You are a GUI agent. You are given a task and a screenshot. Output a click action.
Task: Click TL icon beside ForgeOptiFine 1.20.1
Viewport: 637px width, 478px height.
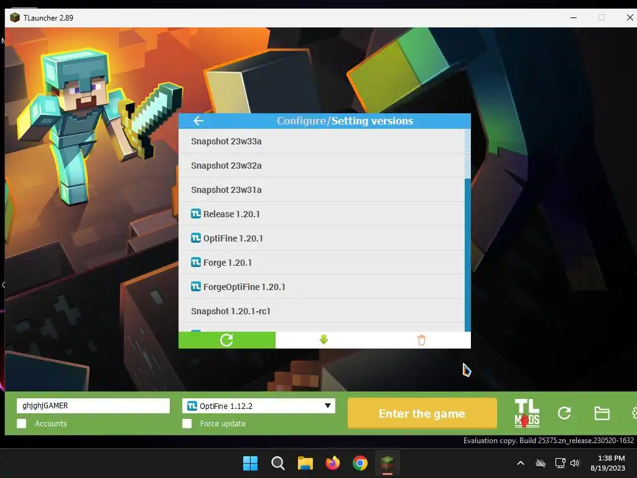(x=196, y=286)
